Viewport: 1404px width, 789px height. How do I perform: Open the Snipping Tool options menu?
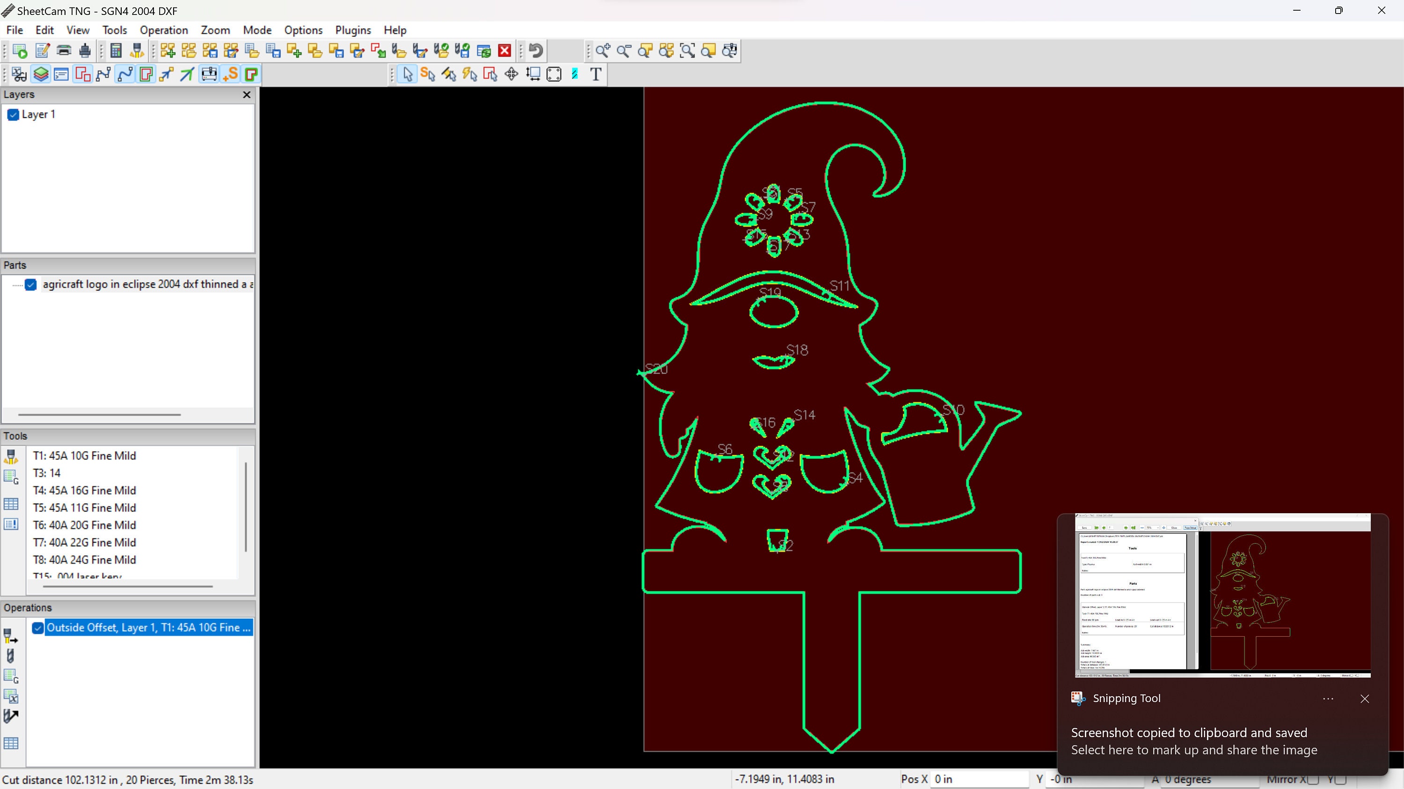coord(1328,699)
